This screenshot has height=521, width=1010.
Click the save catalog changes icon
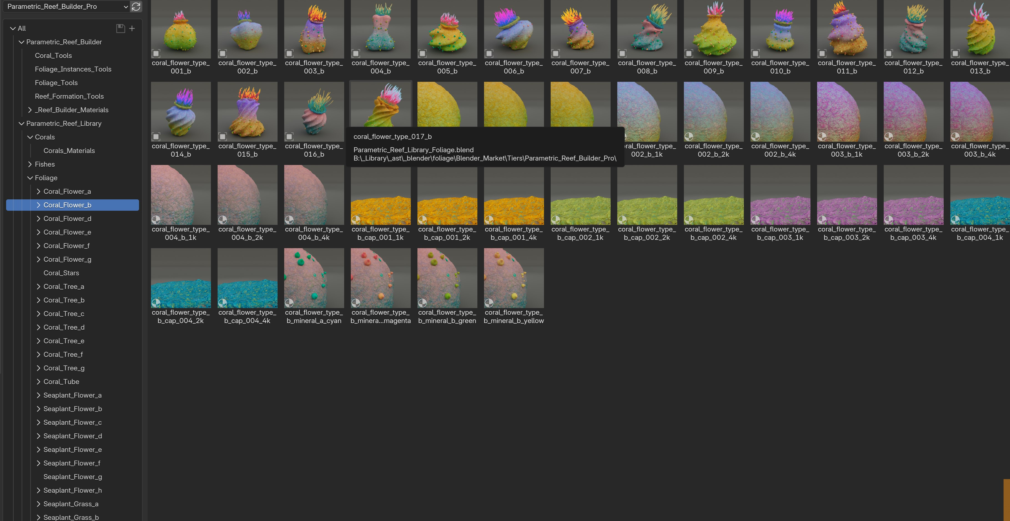120,28
